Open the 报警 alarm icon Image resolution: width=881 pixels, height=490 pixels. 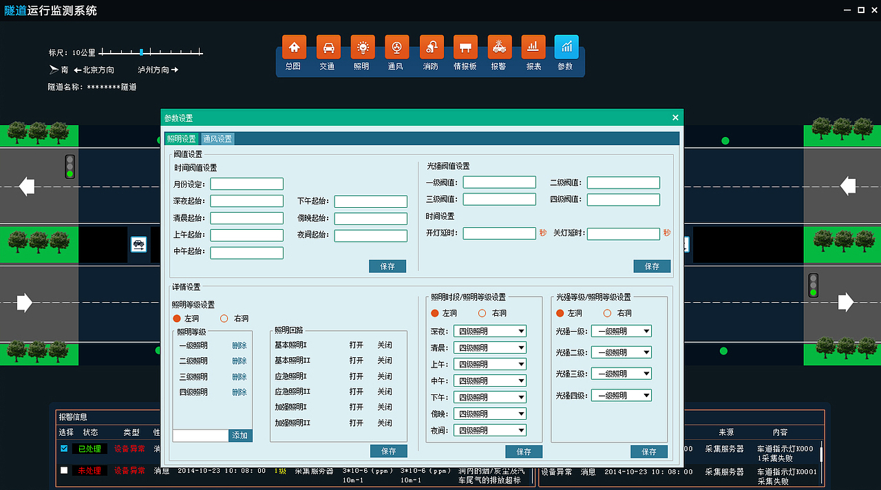(x=500, y=47)
